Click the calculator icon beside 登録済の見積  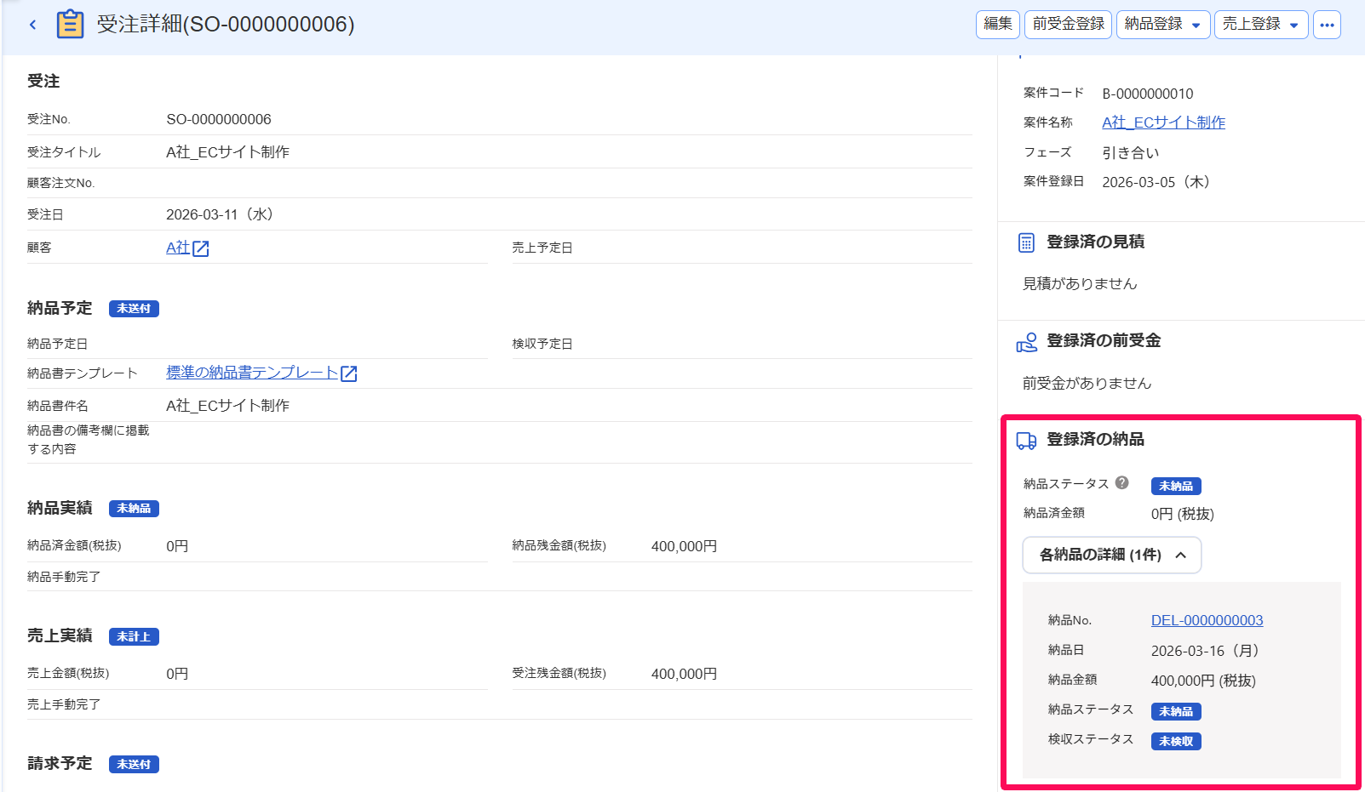[1026, 242]
